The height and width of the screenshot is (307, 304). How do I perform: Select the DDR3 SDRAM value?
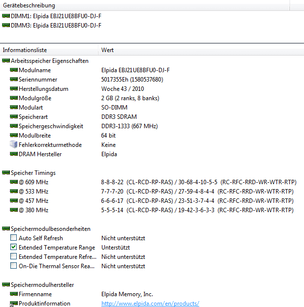click(x=119, y=117)
